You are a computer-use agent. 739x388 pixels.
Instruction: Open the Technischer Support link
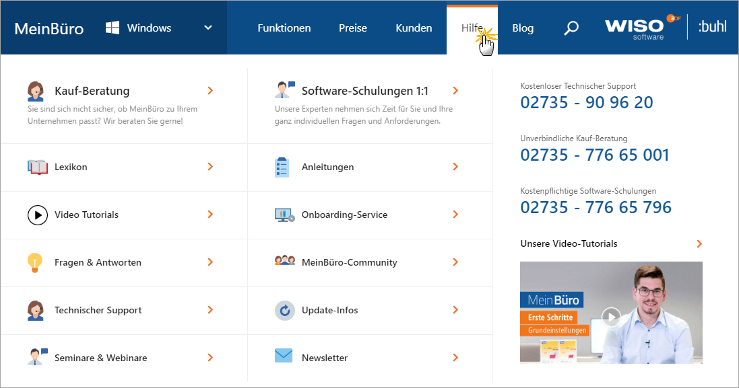click(x=98, y=311)
